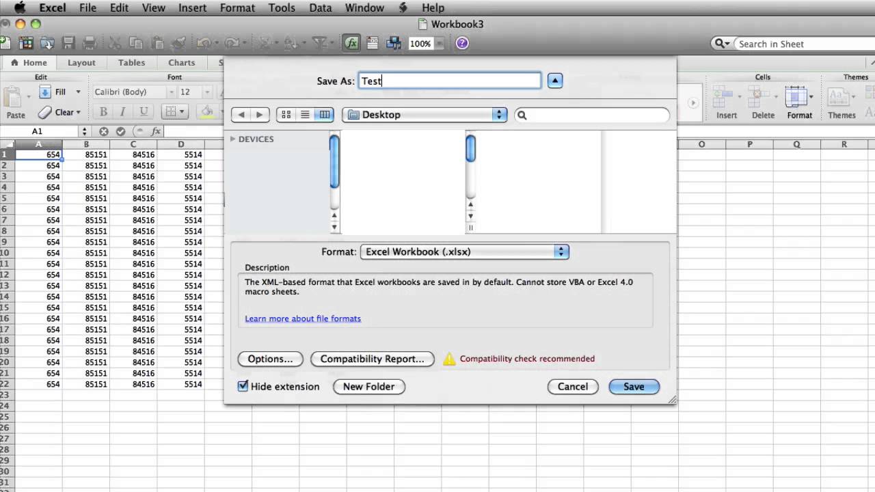Viewport: 875px width, 492px height.
Task: Open the Clear dropdown in ribbon
Action: (x=78, y=112)
